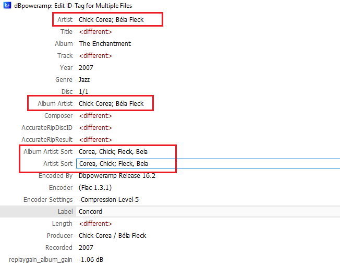Select the Disc field value 1/1

pyautogui.click(x=83, y=92)
